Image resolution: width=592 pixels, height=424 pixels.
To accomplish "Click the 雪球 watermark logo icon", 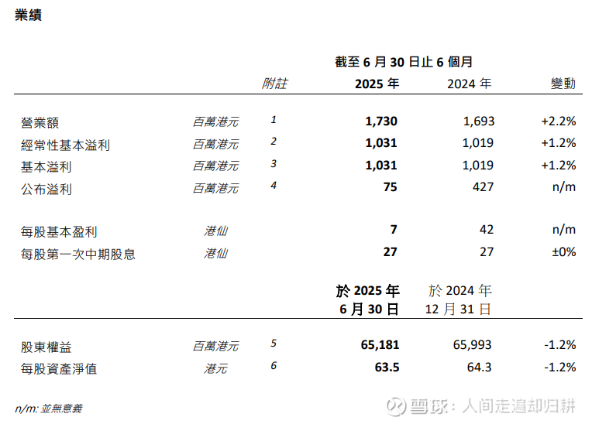I will pyautogui.click(x=397, y=406).
